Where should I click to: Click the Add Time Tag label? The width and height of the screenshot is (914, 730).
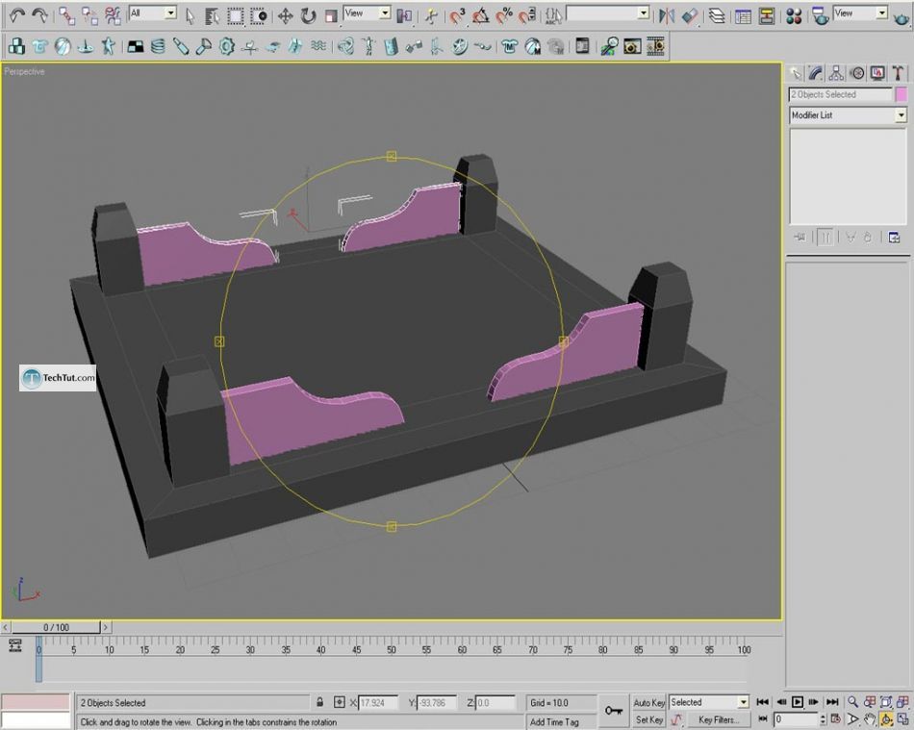point(554,721)
